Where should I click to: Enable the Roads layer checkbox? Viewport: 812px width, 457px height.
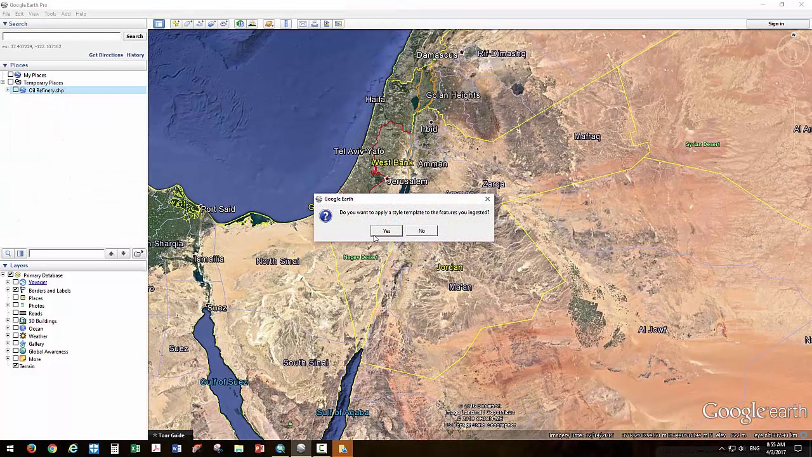(16, 313)
